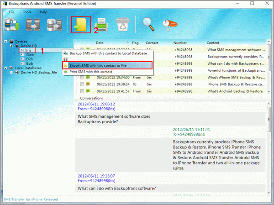Open the SMS Transfer for iPhone Released link
The height and width of the screenshot is (205, 274).
(x=31, y=200)
